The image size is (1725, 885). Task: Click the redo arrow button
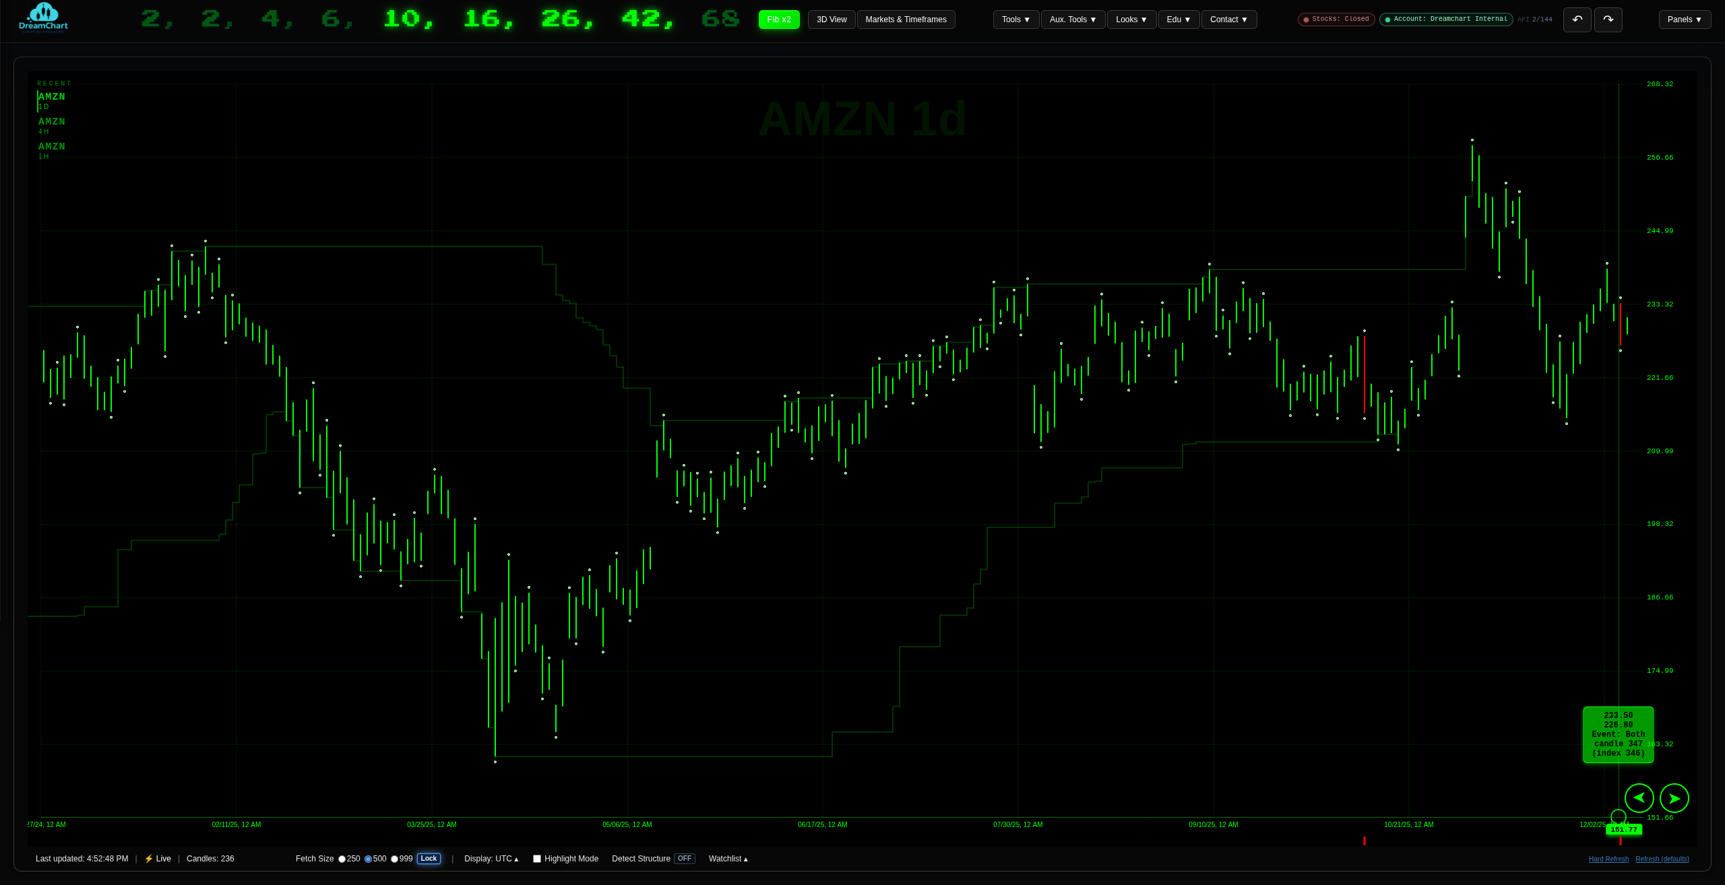click(1608, 20)
